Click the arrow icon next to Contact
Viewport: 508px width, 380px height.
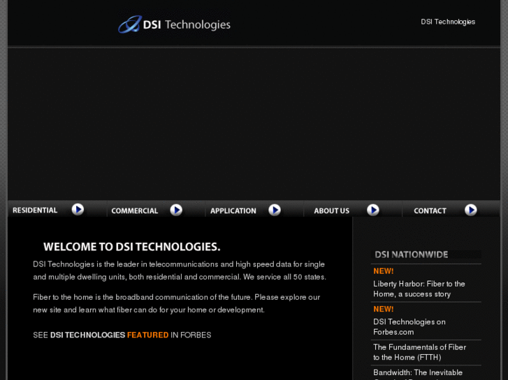coord(471,210)
